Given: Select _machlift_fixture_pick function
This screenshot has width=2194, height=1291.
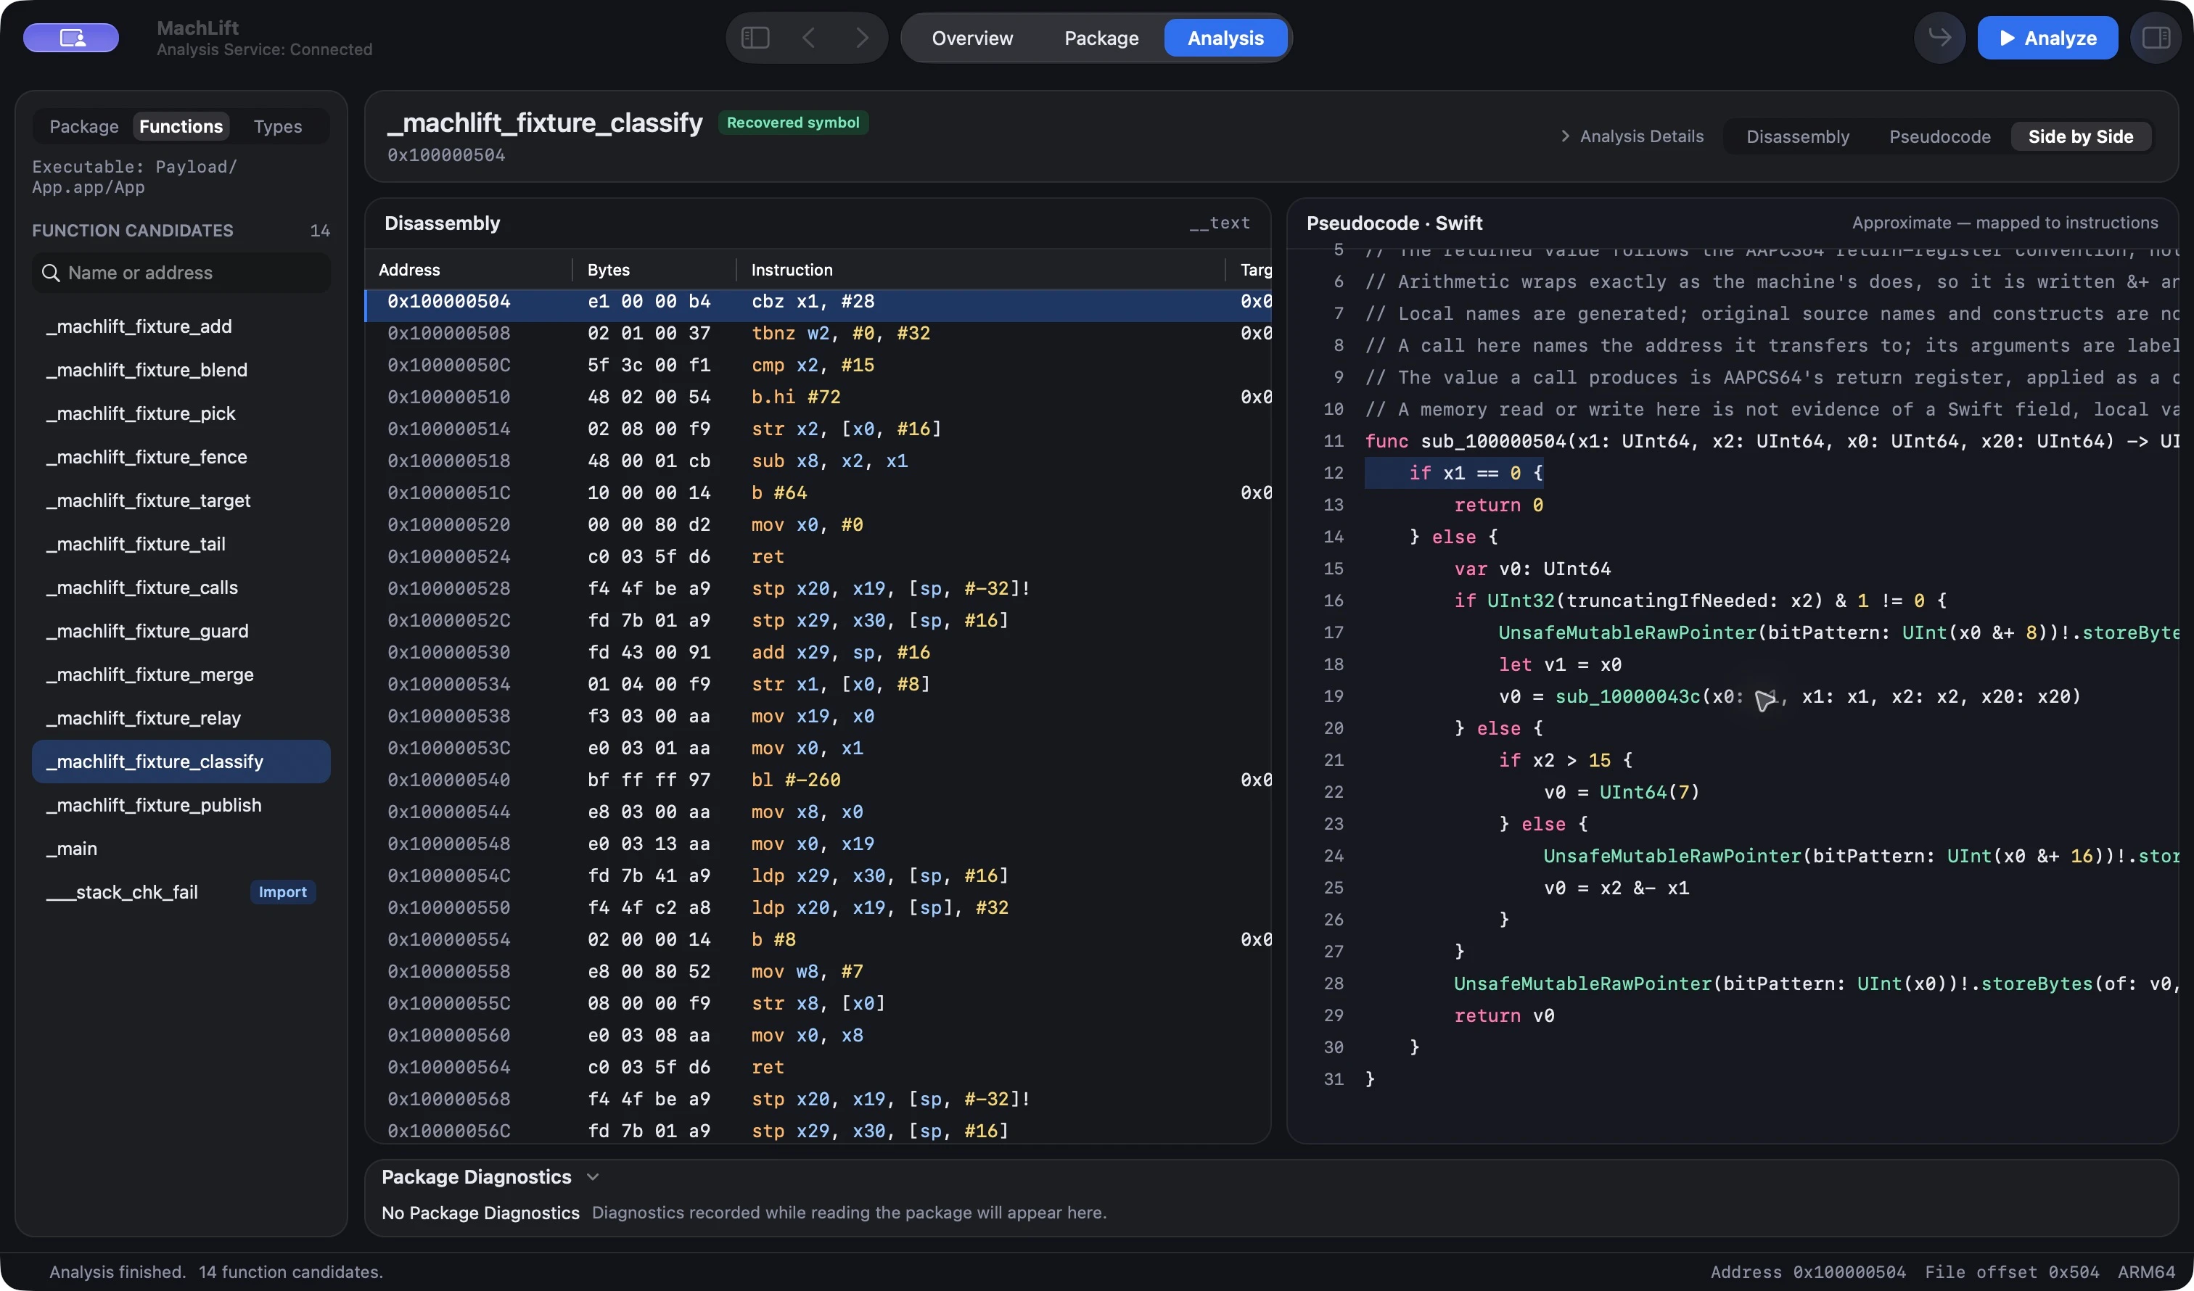Looking at the screenshot, I should point(181,413).
